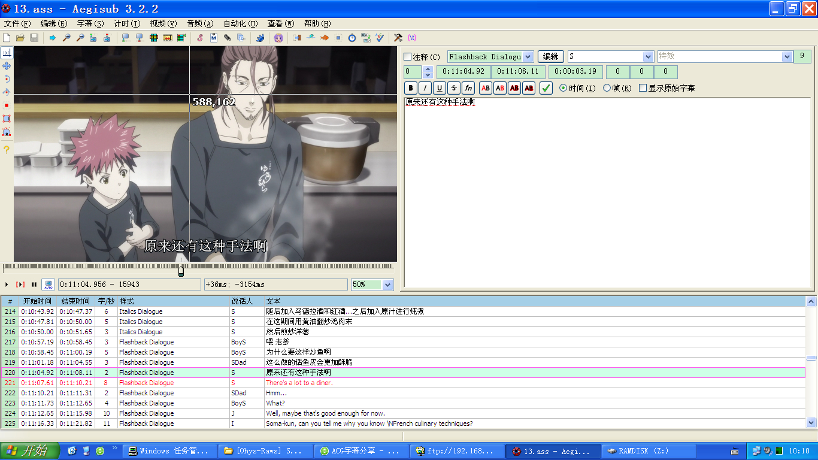Select the 帧 (Frame) radio button
Viewport: 818px width, 460px height.
(x=607, y=88)
